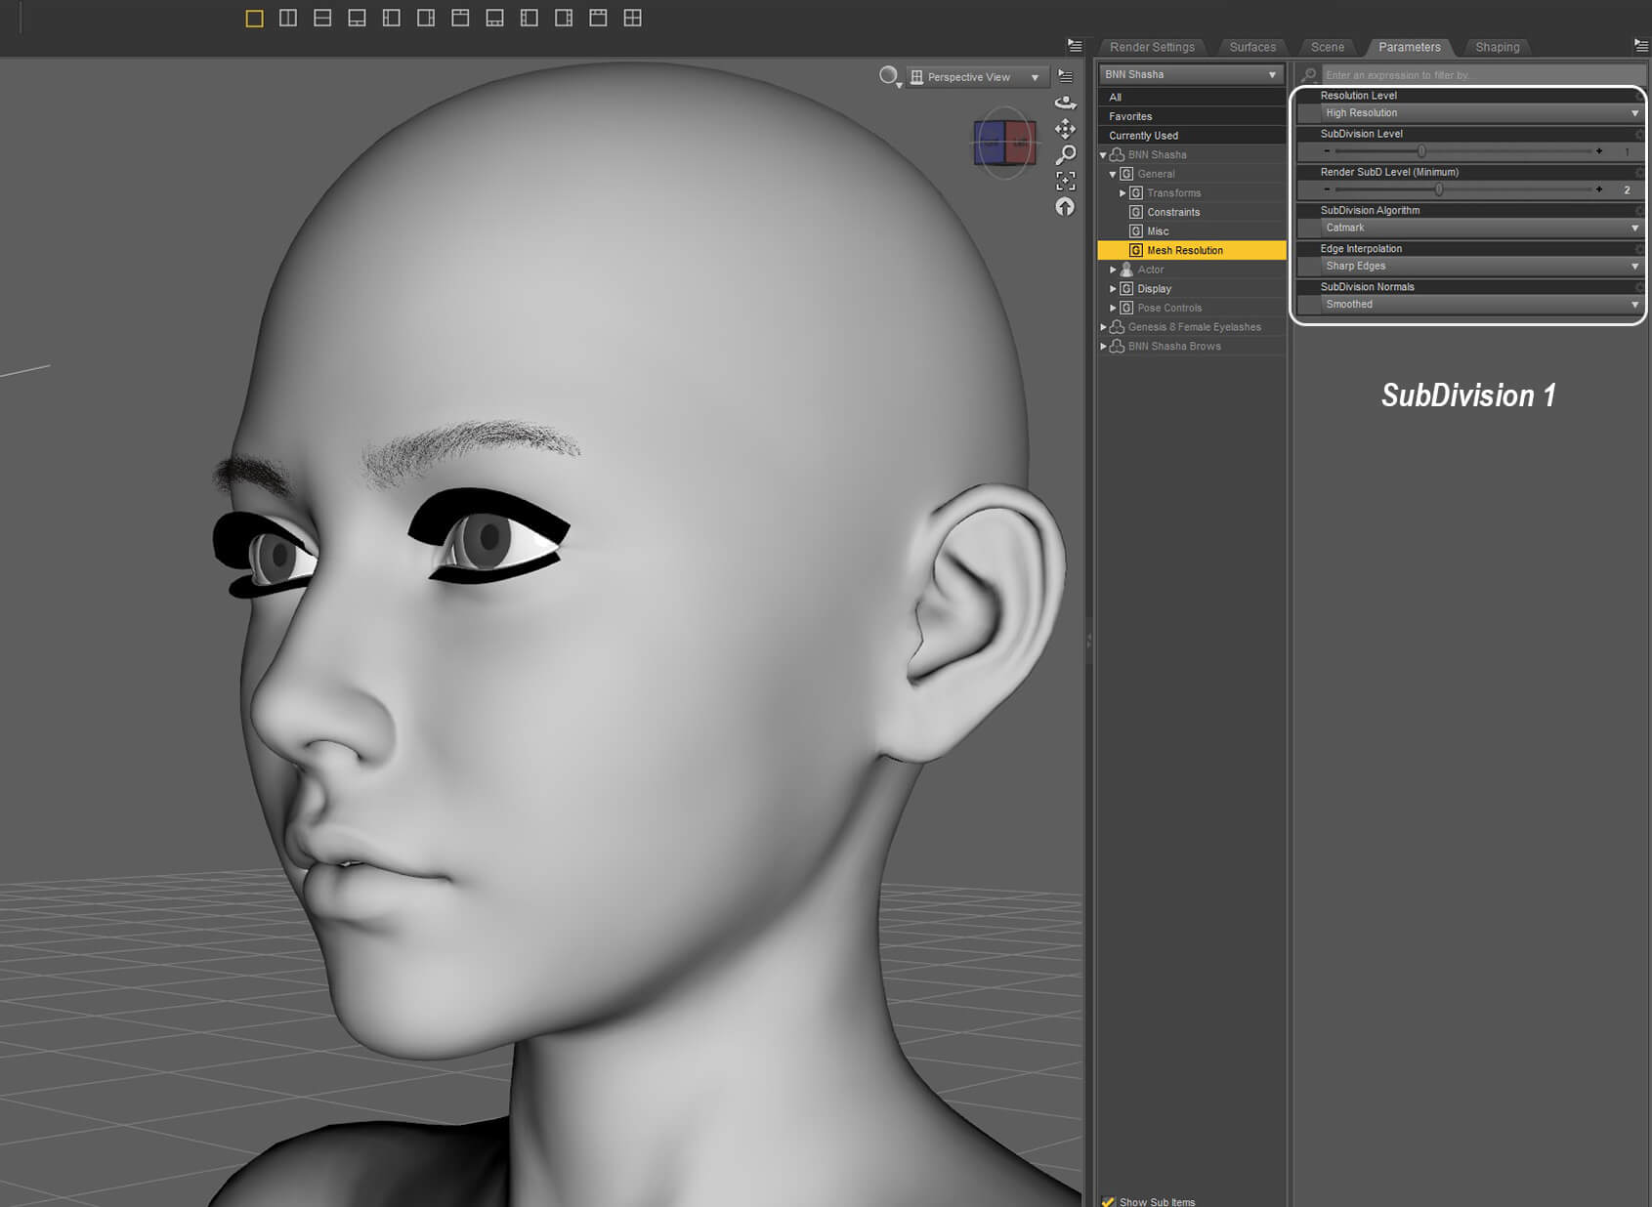
Task: Select layout with three small views below
Action: [494, 19]
